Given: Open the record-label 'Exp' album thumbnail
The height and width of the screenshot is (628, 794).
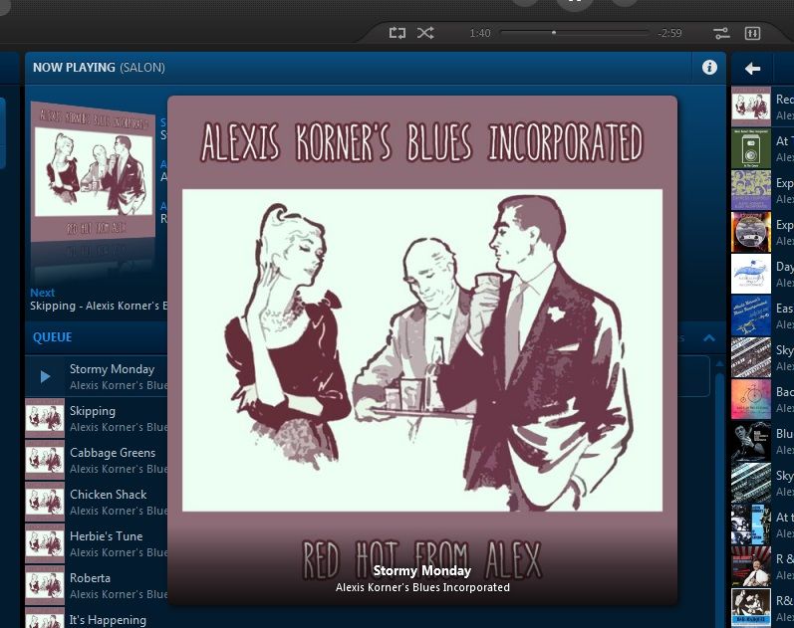Looking at the screenshot, I should point(751,232).
